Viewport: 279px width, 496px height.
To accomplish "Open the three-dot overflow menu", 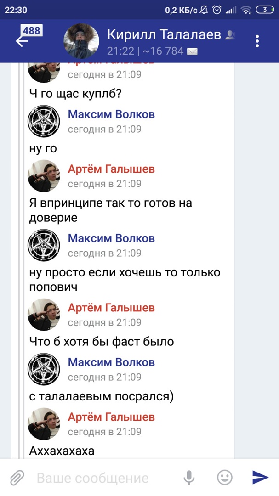I will [257, 41].
